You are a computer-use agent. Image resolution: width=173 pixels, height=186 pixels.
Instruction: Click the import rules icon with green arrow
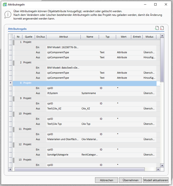point(157,28)
